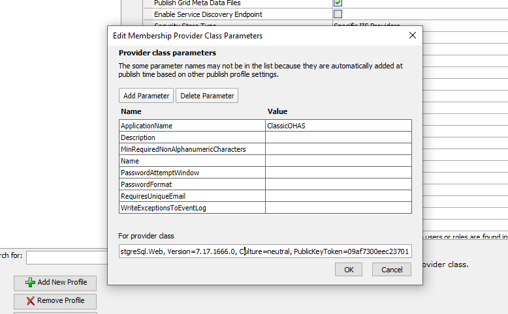Enable Service Discovery Endpoint checkbox
This screenshot has width=508, height=314.
pos(338,14)
